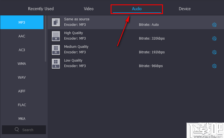This screenshot has width=224, height=138.
Task: Pick AIFF format in sidebar
Action: 22,91
